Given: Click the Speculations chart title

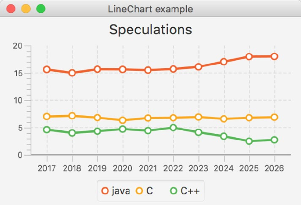Looking at the screenshot, I should (x=150, y=29).
